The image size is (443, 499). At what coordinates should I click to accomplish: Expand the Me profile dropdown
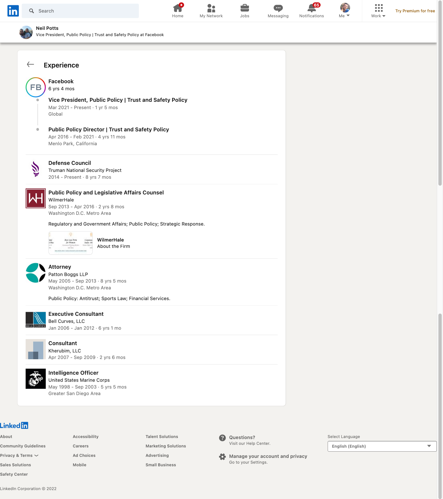click(344, 11)
